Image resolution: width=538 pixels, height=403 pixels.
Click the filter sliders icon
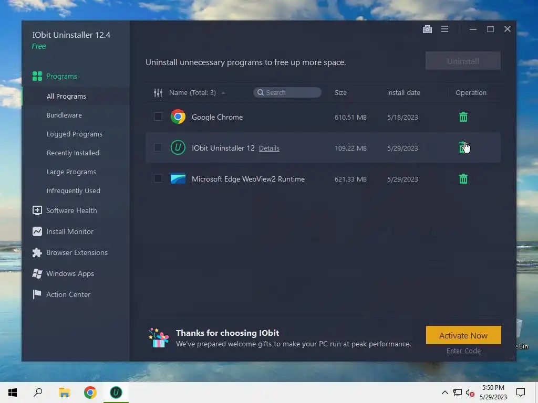(x=158, y=92)
